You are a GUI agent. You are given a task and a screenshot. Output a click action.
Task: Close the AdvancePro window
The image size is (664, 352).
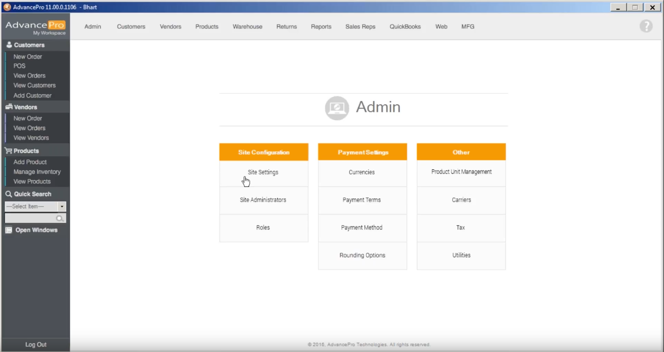pyautogui.click(x=652, y=7)
